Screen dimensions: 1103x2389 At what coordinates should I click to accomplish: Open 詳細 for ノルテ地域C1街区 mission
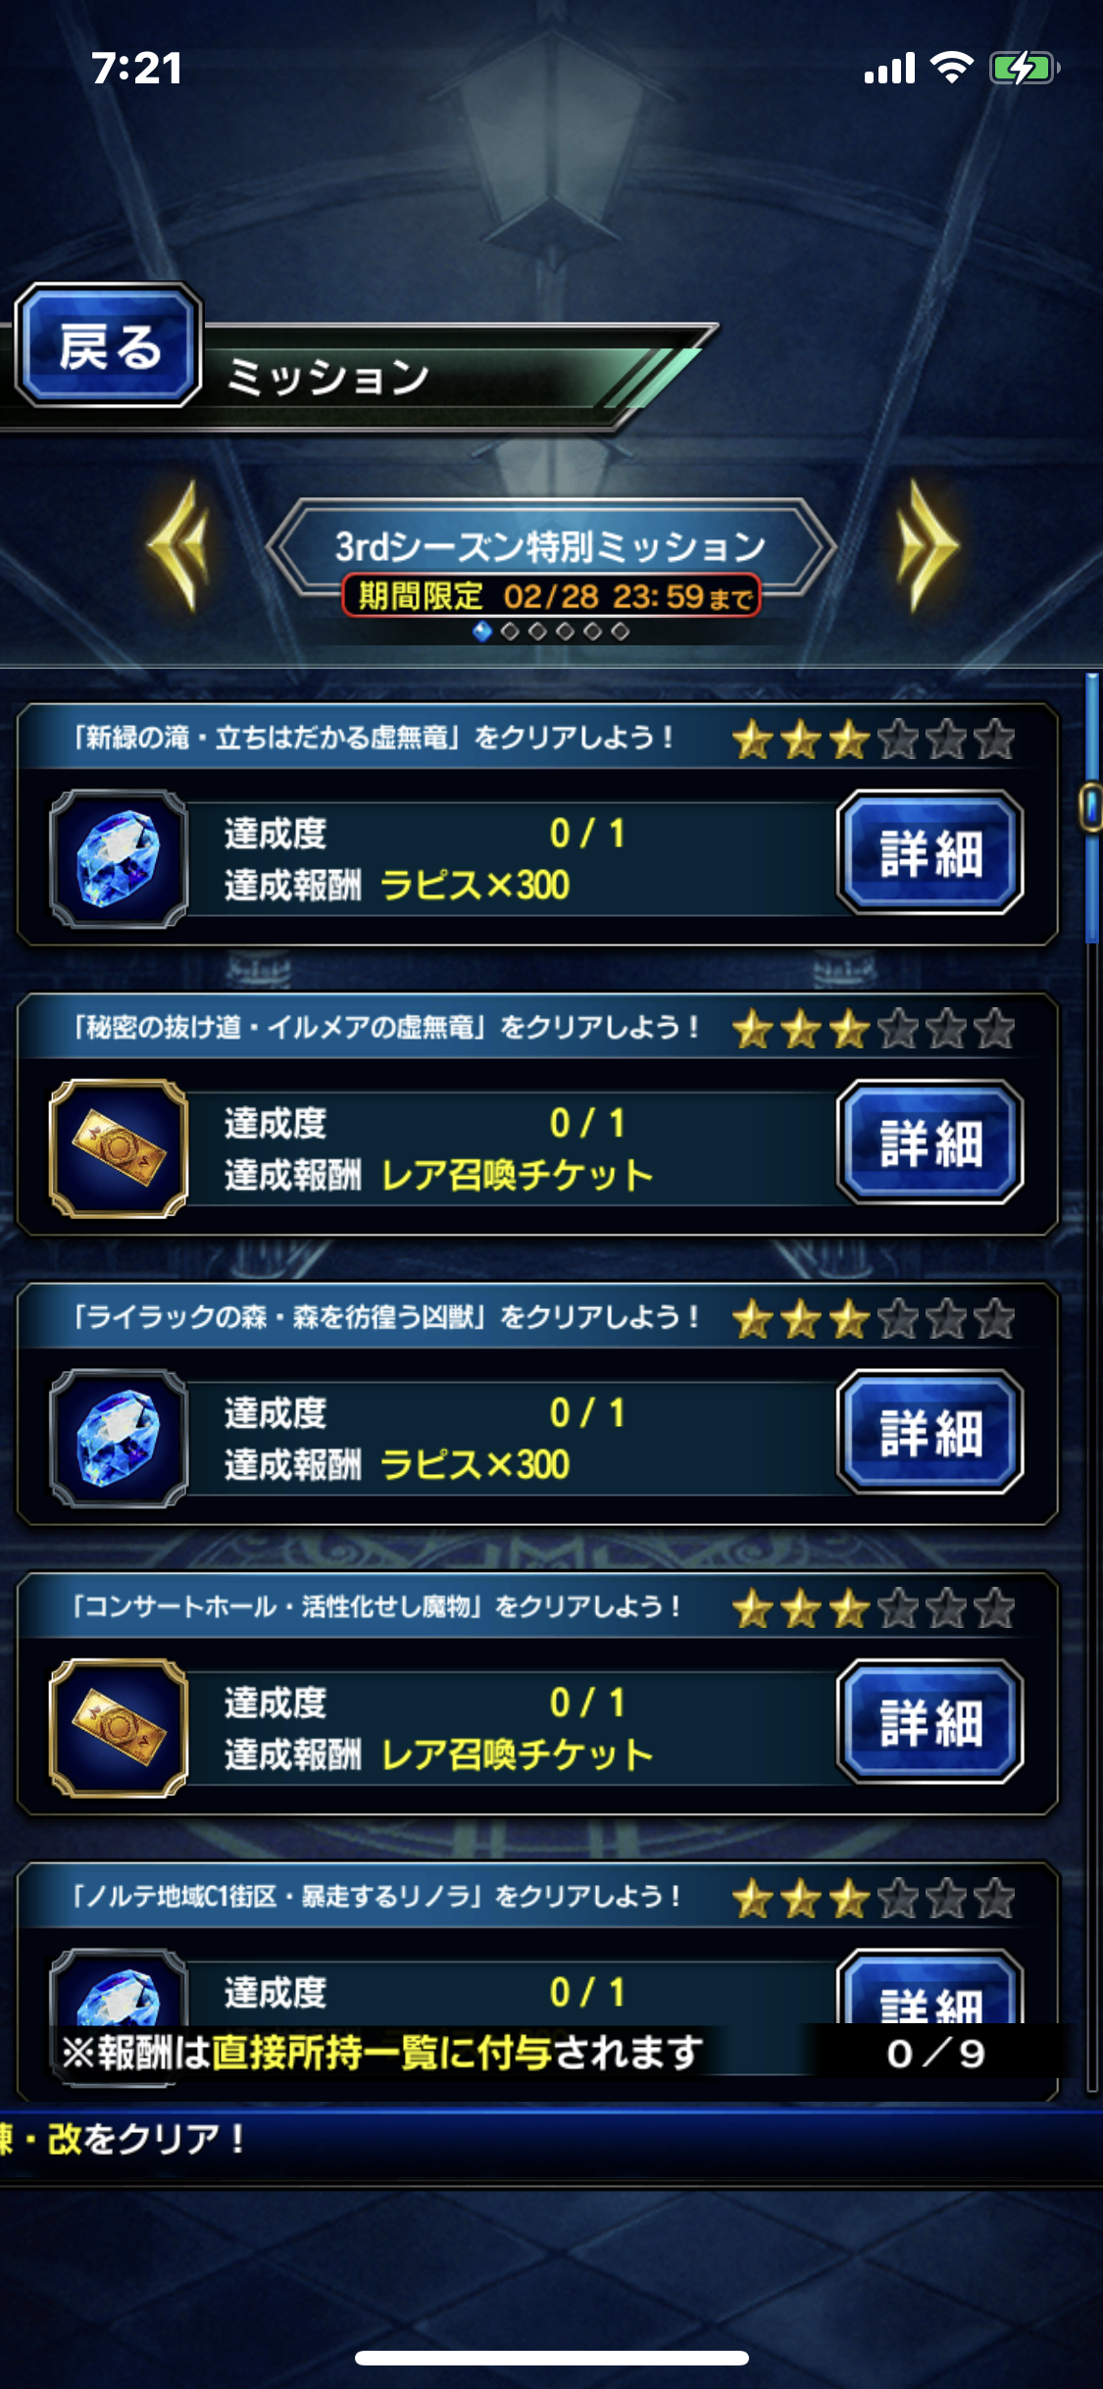pyautogui.click(x=929, y=1989)
